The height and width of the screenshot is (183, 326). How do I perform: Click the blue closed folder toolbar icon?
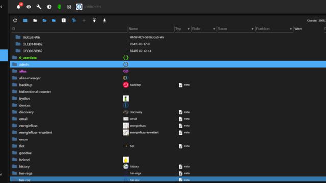point(54,20)
